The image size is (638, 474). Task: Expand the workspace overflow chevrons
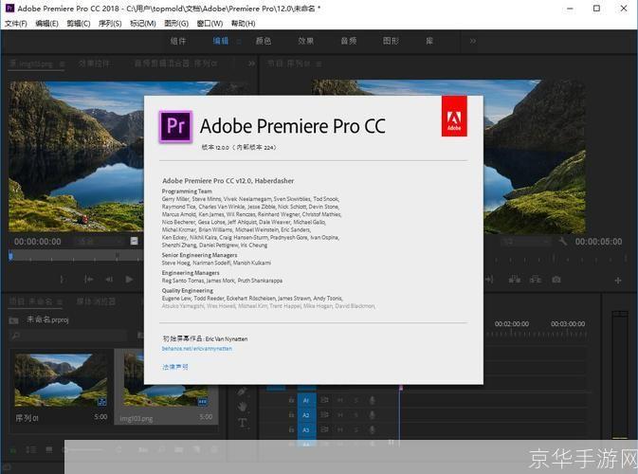(472, 41)
